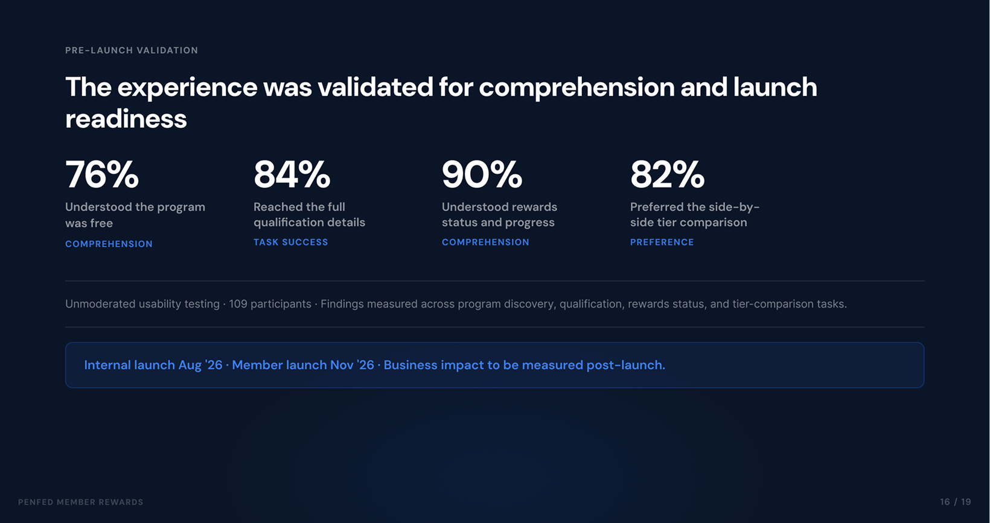Click the 16 / 19 page indicator
990x523 pixels.
[956, 502]
